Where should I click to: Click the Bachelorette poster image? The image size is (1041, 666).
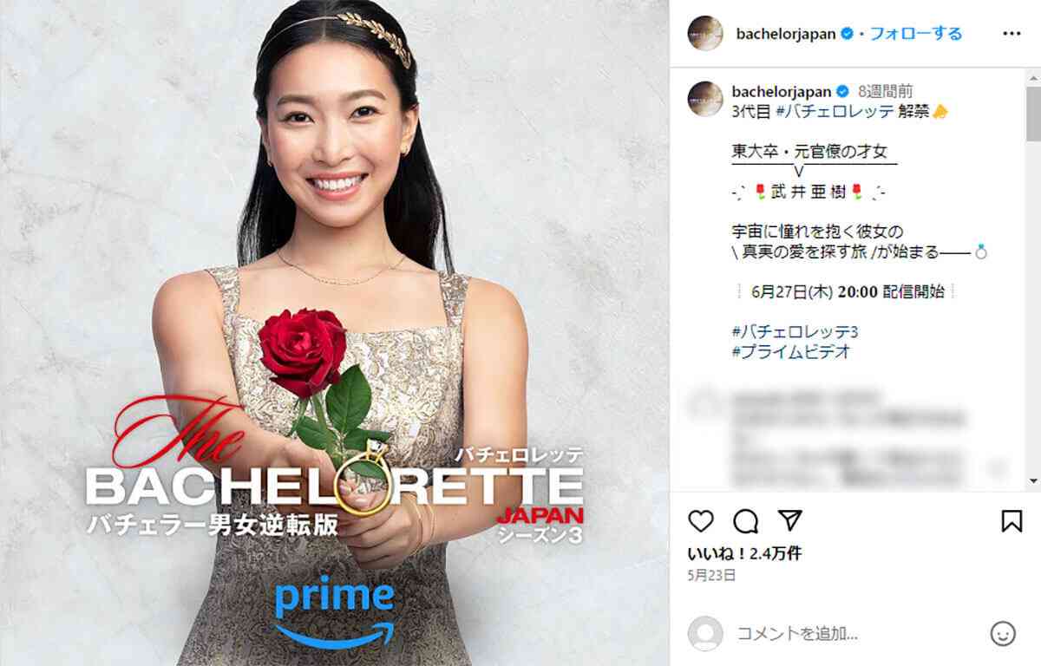pos(335,333)
